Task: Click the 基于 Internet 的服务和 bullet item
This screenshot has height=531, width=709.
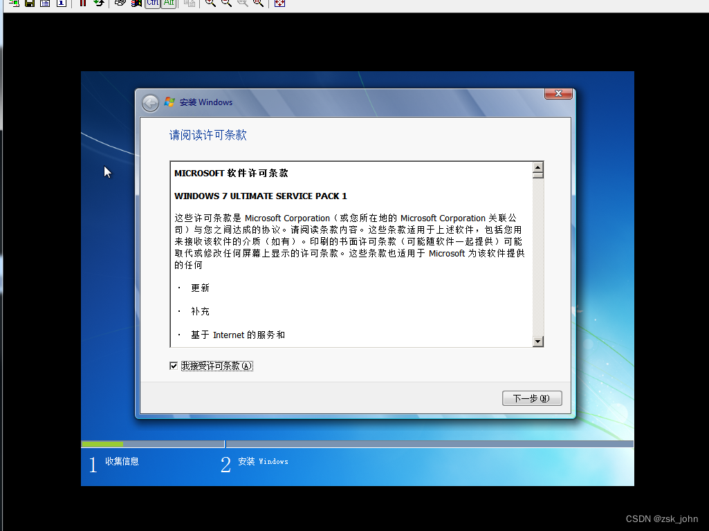Action: pyautogui.click(x=238, y=335)
